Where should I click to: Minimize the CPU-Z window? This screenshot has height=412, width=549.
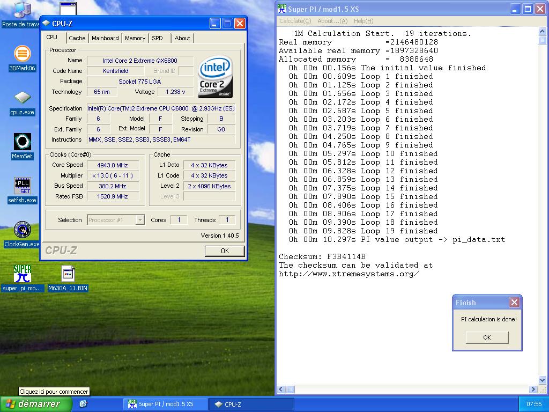tap(215, 24)
